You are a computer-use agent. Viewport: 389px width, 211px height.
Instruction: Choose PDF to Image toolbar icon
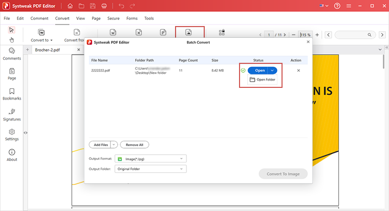pyautogui.click(x=188, y=32)
